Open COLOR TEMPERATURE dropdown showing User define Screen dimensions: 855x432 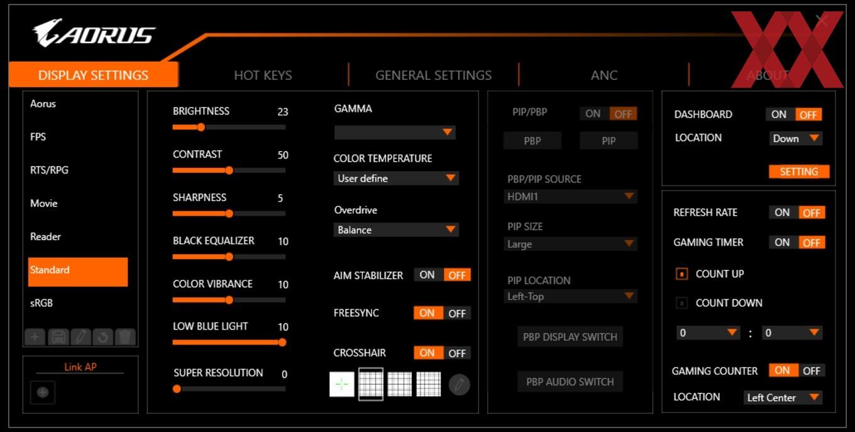pyautogui.click(x=396, y=179)
